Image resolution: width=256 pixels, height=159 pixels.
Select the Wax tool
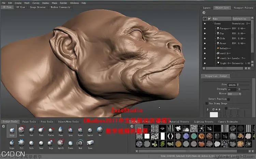point(100,131)
